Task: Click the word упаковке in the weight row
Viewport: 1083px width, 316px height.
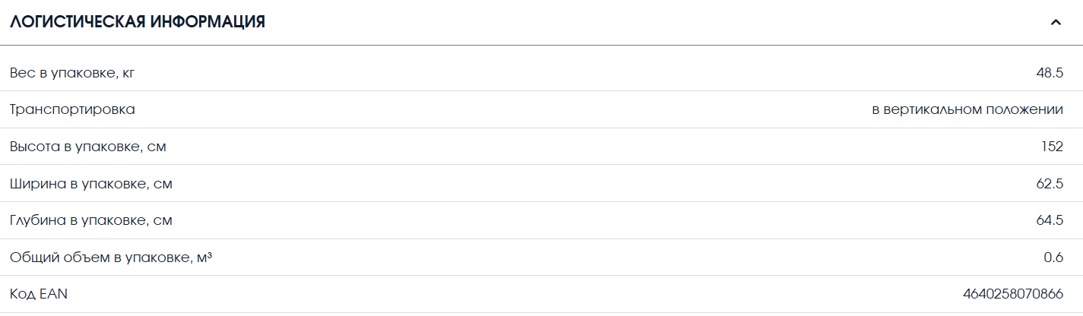Action: point(84,74)
